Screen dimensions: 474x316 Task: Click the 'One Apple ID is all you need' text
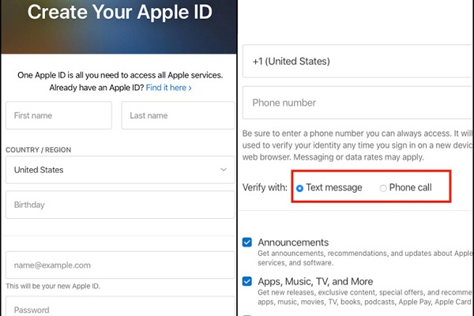tap(120, 75)
